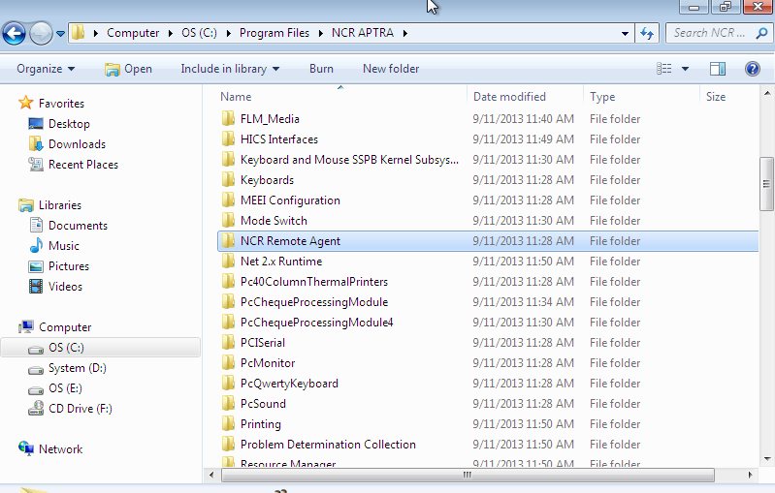Click the horizontal scrollbar thumb
The height and width of the screenshot is (493, 775).
coord(468,476)
